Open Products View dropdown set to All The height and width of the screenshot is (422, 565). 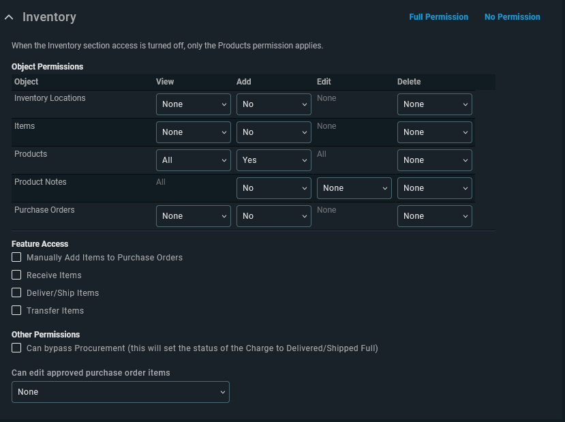tap(194, 160)
